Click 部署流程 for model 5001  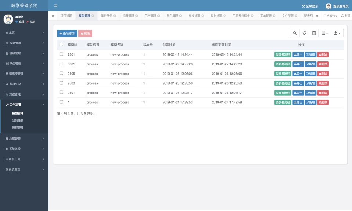tap(282, 64)
